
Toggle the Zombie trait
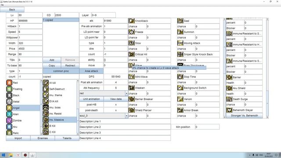pos(23,120)
